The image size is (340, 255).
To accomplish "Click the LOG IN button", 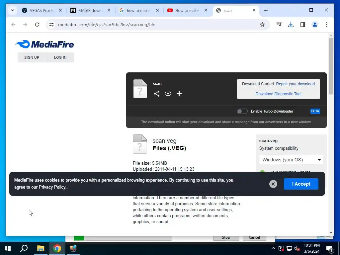I will pos(60,57).
